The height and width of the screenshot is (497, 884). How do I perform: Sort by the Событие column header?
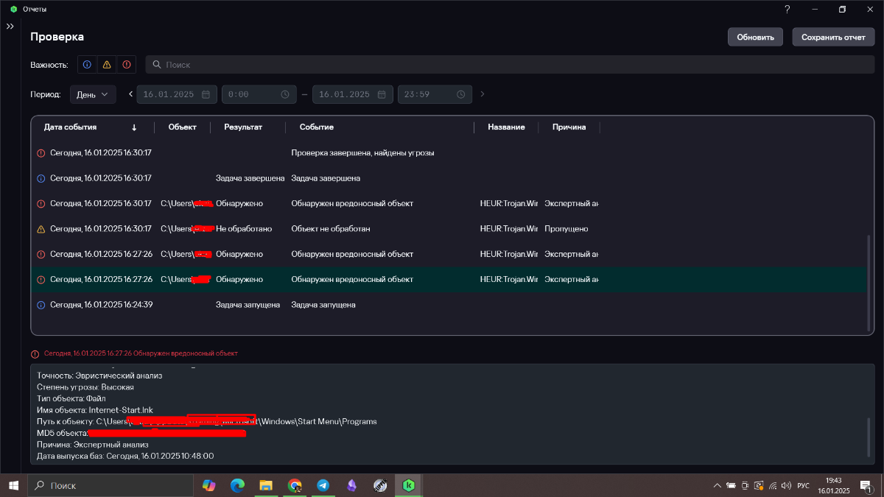click(x=317, y=127)
